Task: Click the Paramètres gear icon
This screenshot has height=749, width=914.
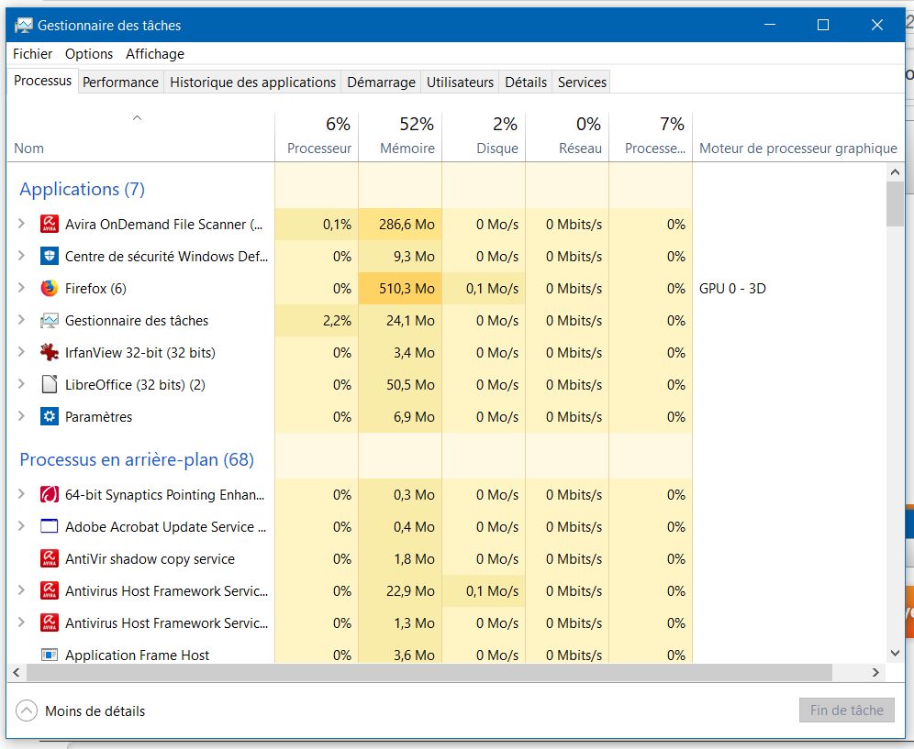Action: click(50, 417)
